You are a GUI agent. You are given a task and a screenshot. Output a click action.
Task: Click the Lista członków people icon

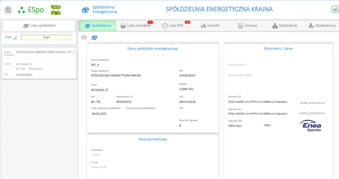point(123,26)
